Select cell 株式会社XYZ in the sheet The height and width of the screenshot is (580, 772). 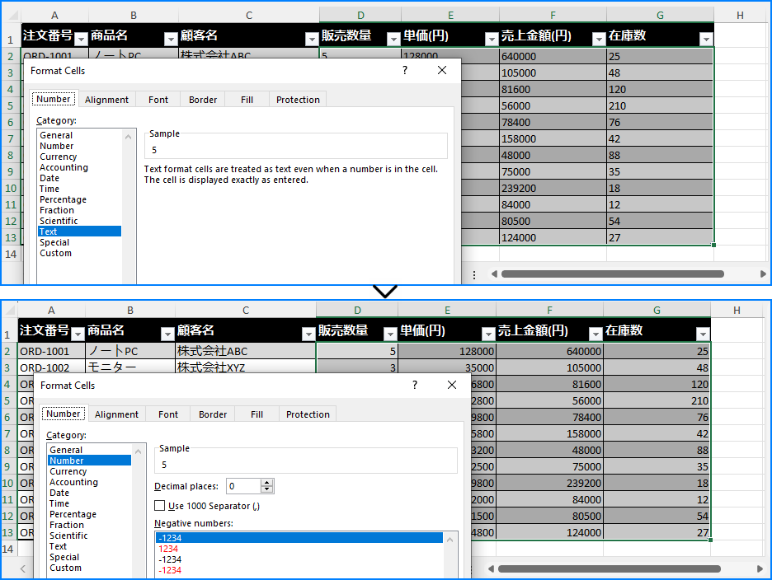[x=245, y=367]
